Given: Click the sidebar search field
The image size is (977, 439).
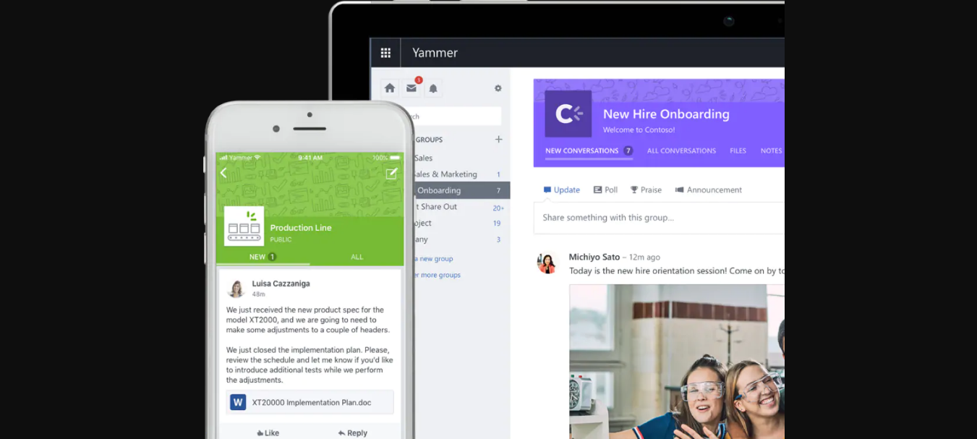Looking at the screenshot, I should [x=458, y=116].
